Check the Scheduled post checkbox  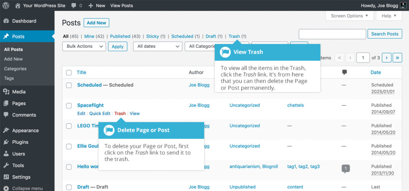[x=69, y=85]
